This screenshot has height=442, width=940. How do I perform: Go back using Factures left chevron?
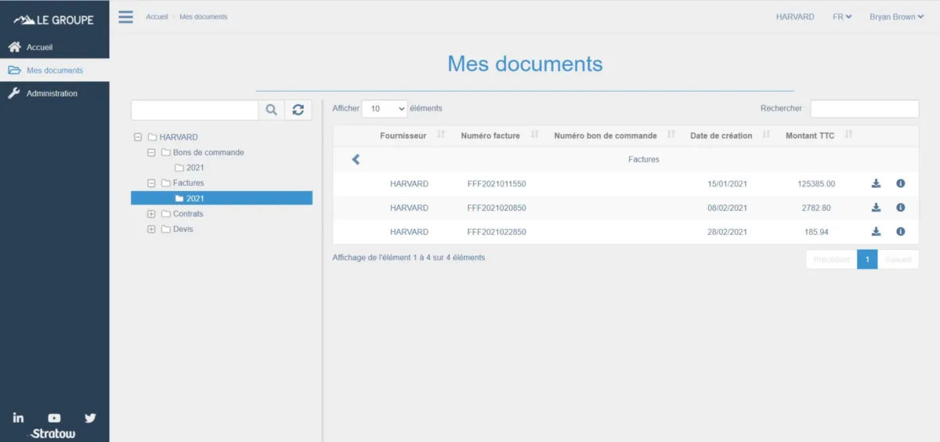click(x=356, y=160)
